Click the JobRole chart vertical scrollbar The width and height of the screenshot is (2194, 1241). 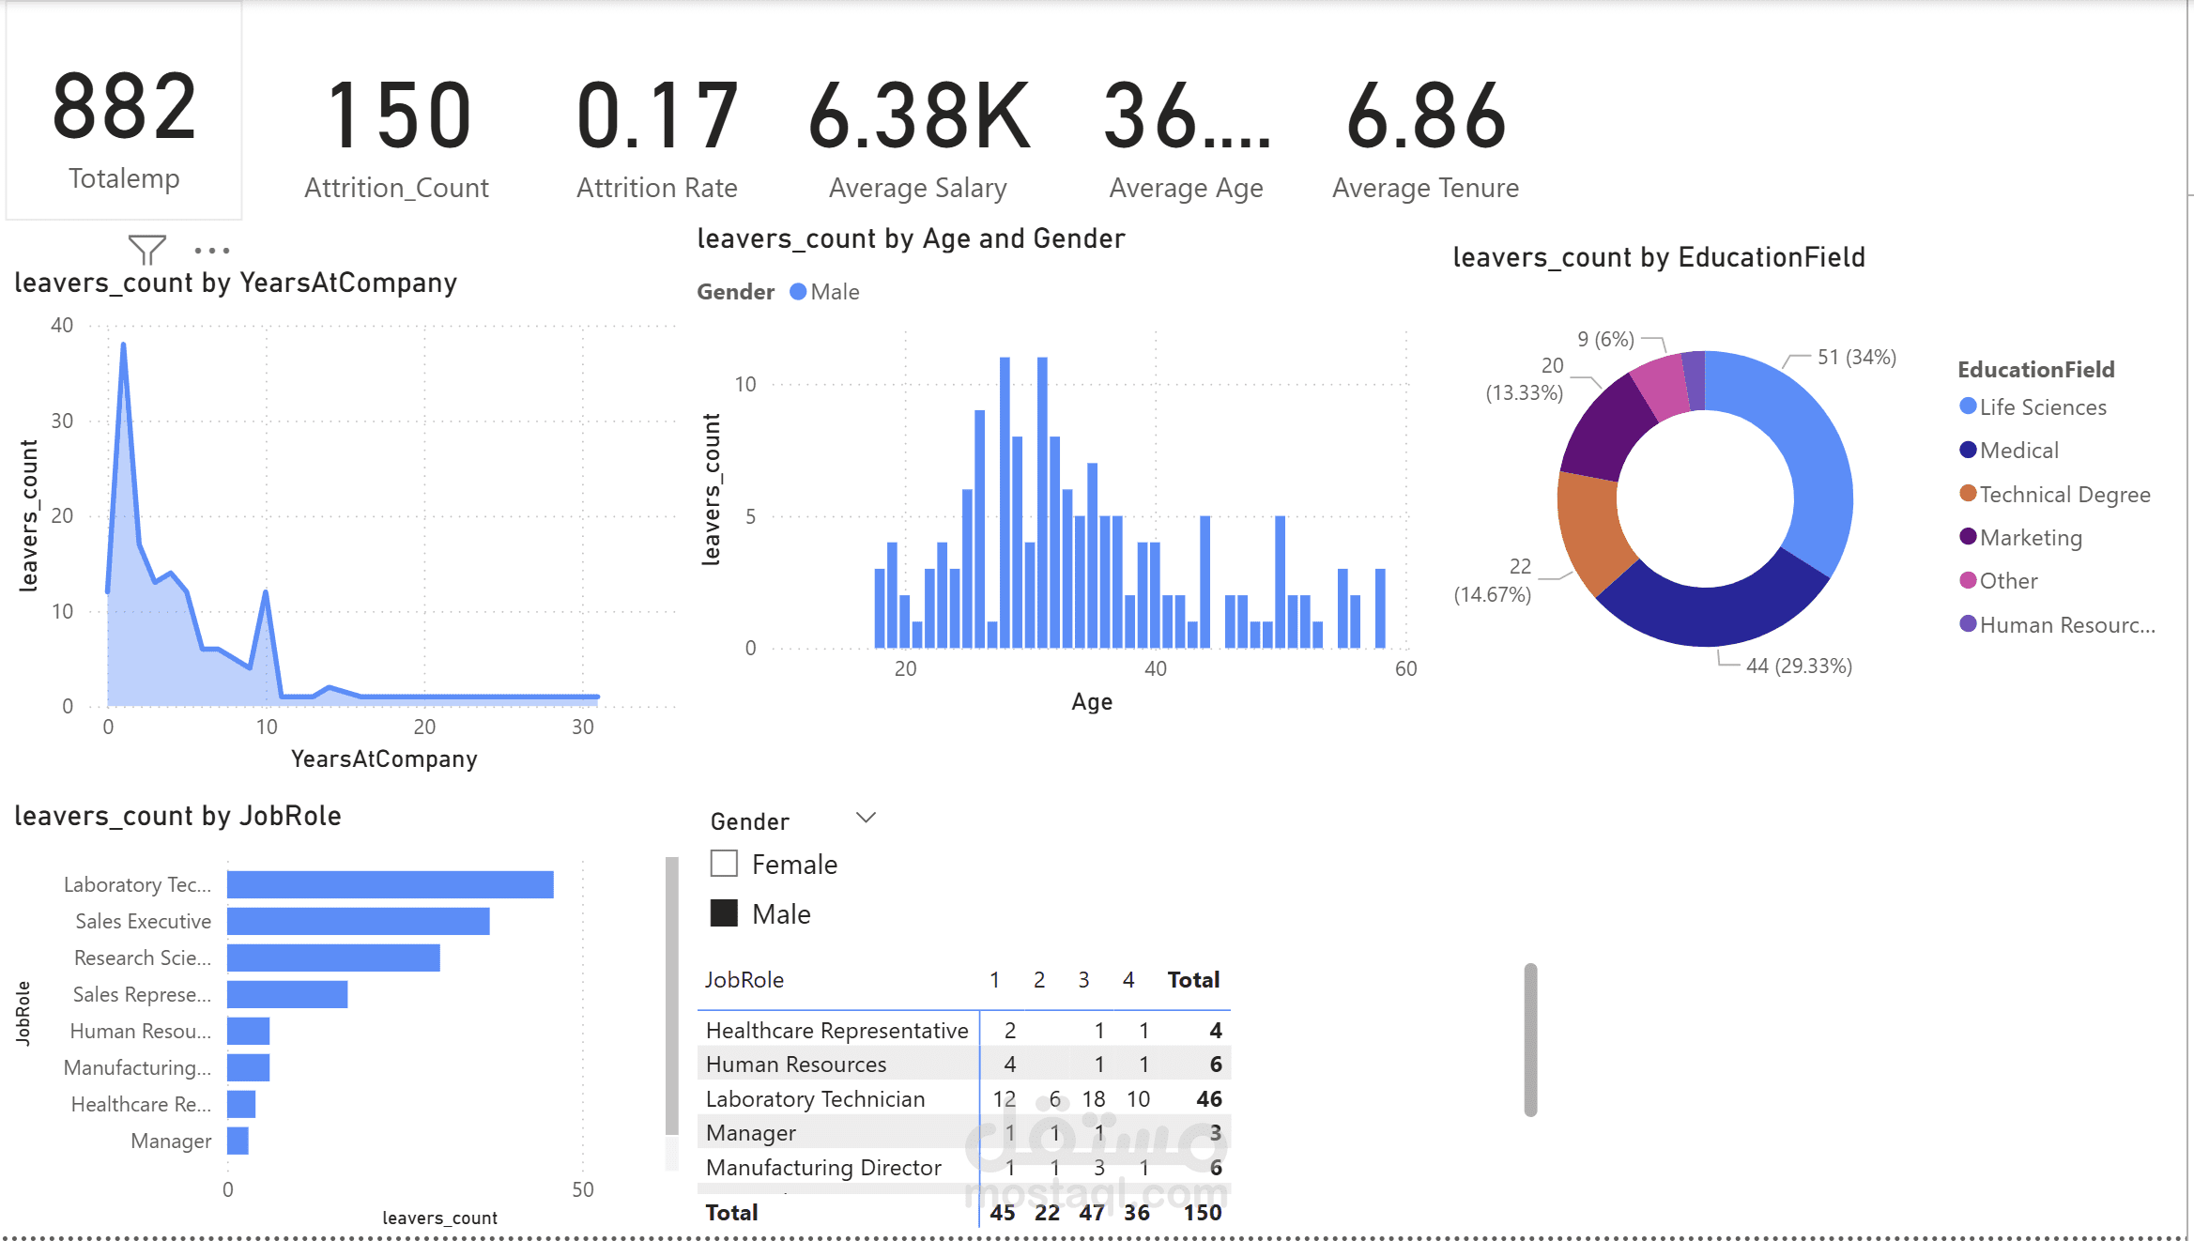point(671,995)
